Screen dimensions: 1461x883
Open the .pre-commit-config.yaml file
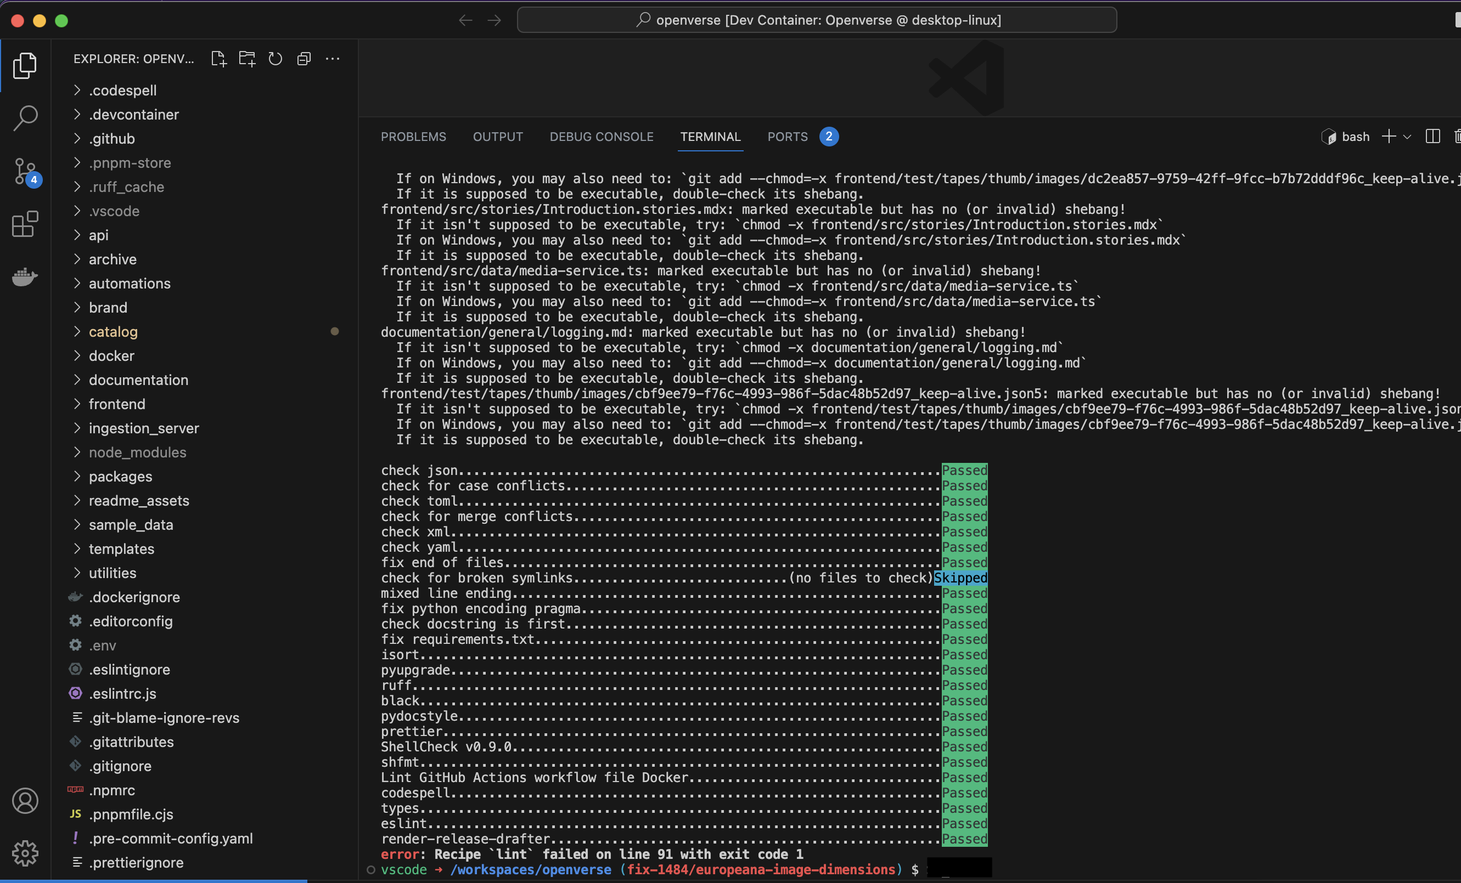click(171, 838)
